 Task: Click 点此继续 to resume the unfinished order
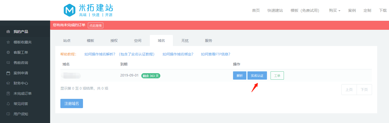[96, 25]
